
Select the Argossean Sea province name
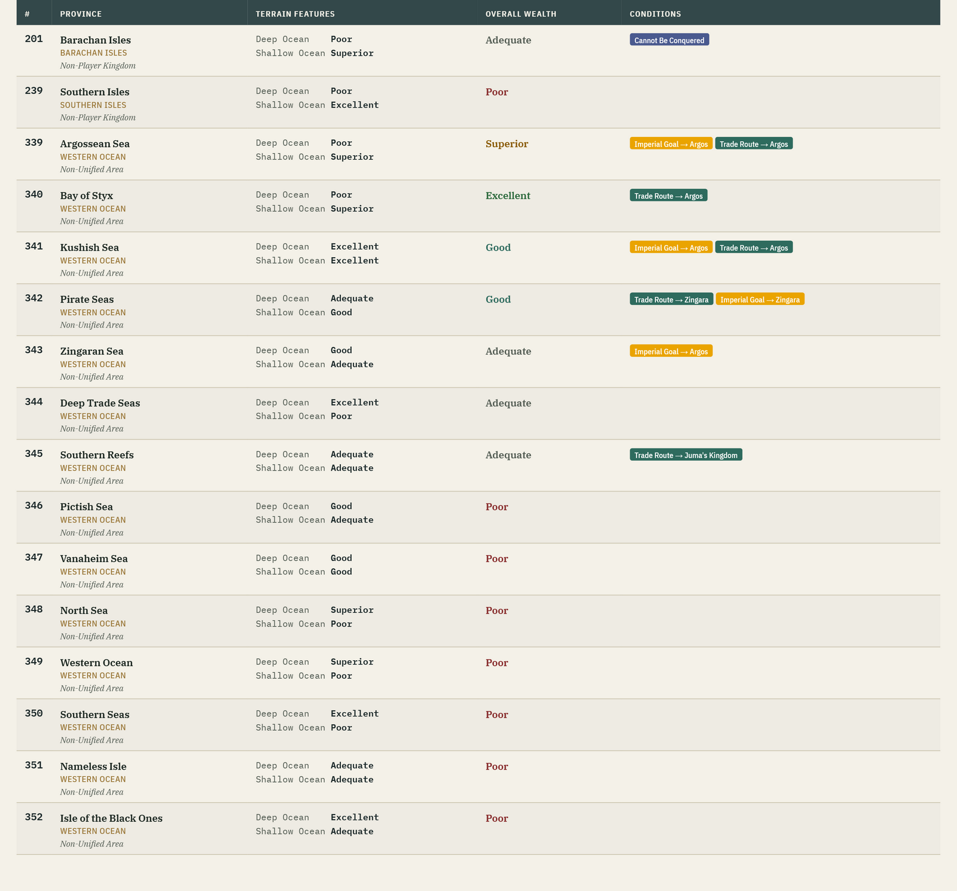point(95,144)
